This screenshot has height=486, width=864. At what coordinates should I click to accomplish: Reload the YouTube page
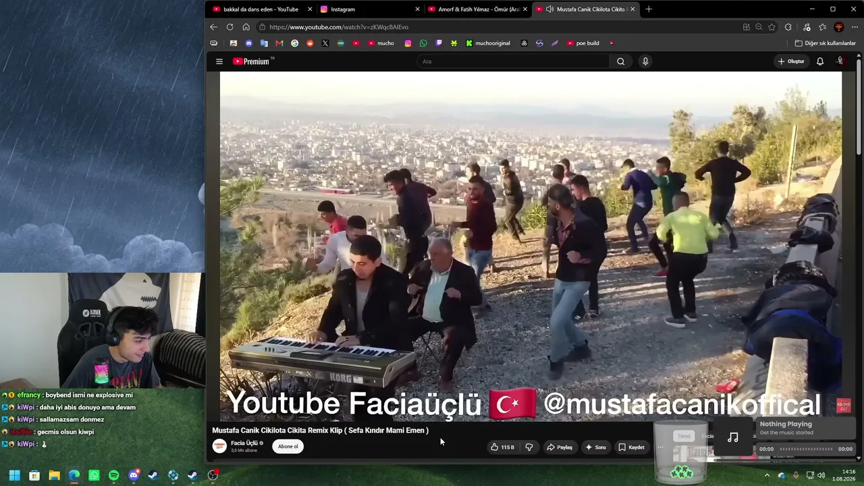tap(230, 27)
